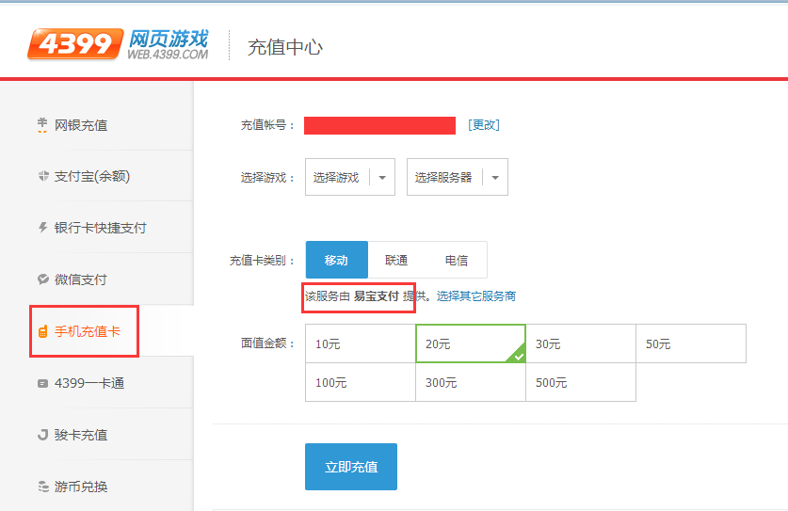Open 4399一卡通 payment option

point(89,383)
